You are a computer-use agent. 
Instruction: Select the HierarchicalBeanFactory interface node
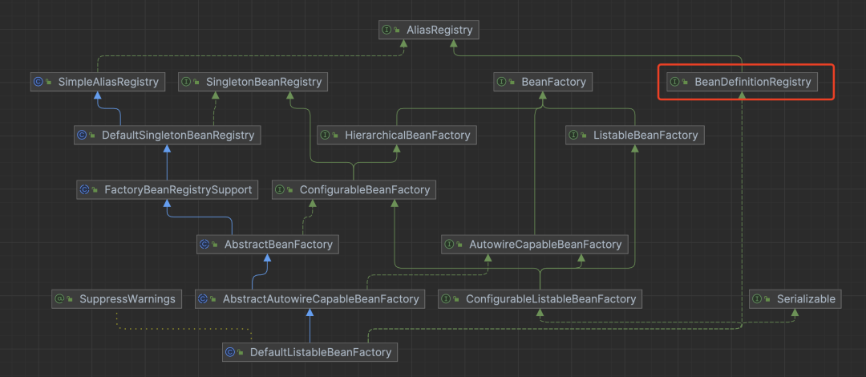tap(397, 136)
